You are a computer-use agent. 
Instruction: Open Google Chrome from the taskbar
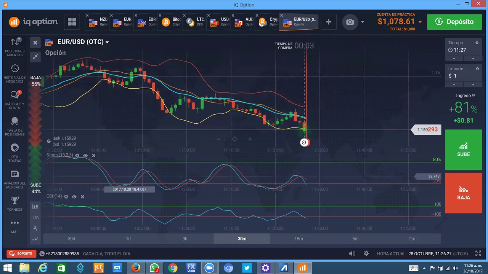(x=172, y=268)
